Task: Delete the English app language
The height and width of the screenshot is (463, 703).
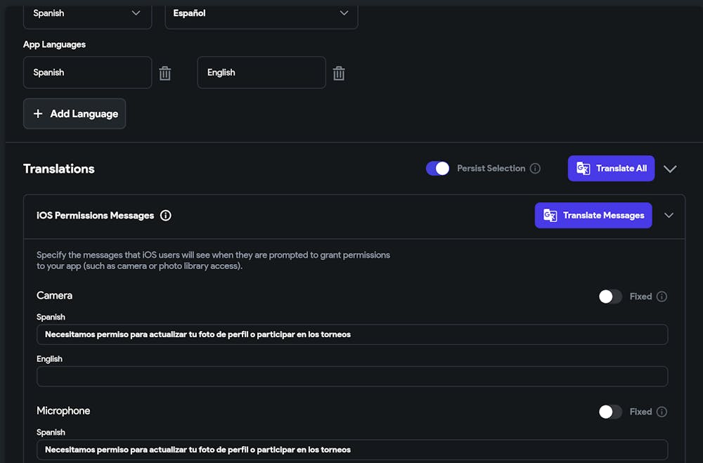Action: [x=339, y=73]
